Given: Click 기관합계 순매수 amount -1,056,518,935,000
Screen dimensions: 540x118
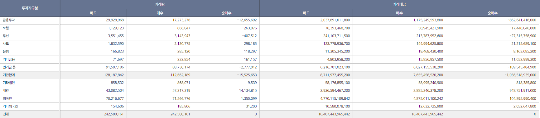Looking at the screenshot, I should [520, 75].
